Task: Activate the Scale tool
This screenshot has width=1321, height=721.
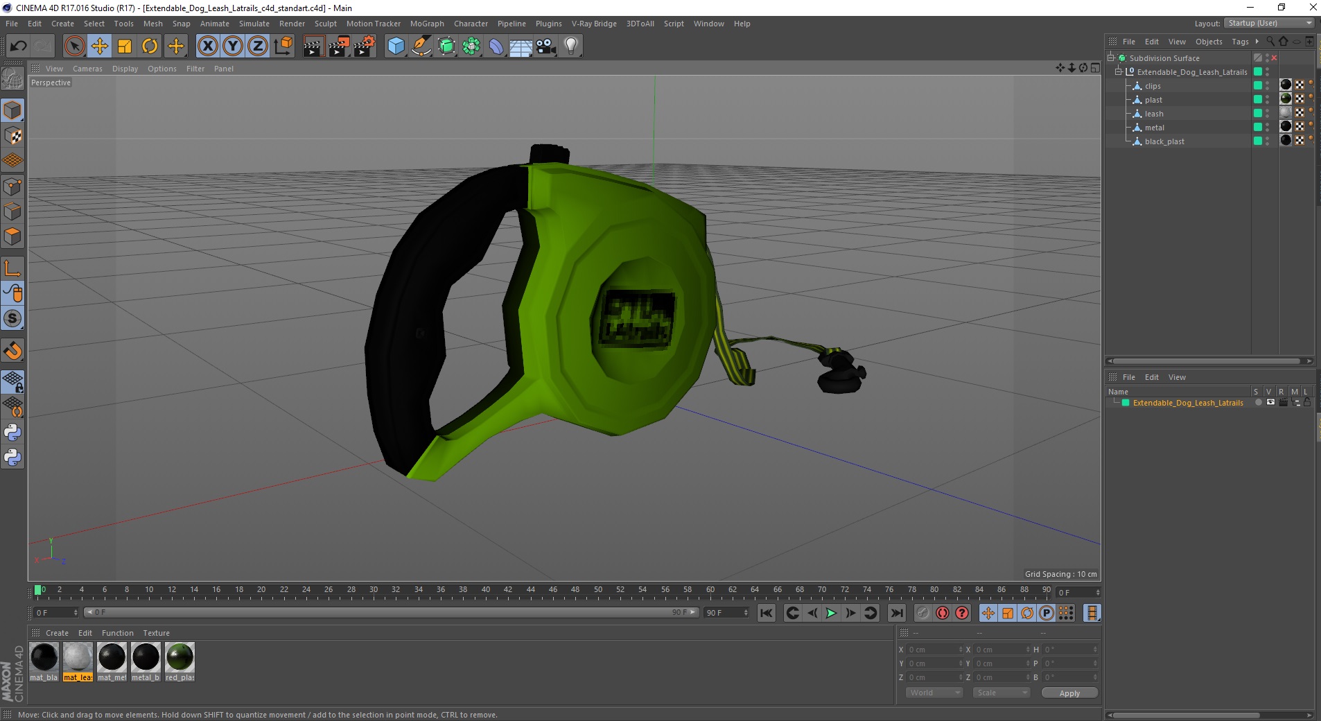Action: tap(125, 46)
